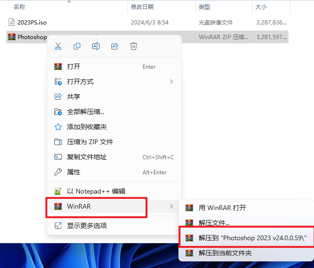Click the Rename icon

96,46
